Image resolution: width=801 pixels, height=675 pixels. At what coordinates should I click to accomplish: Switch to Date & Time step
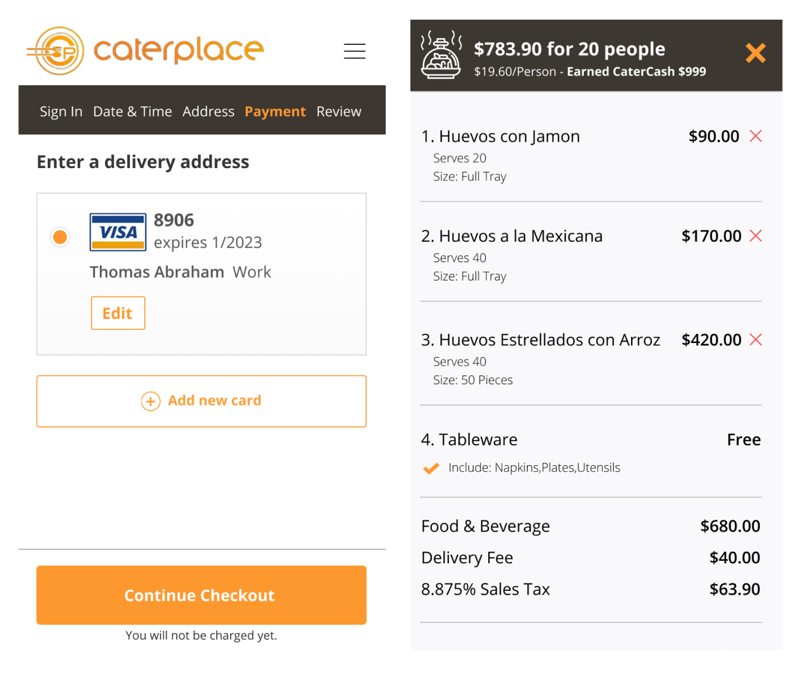pos(132,112)
